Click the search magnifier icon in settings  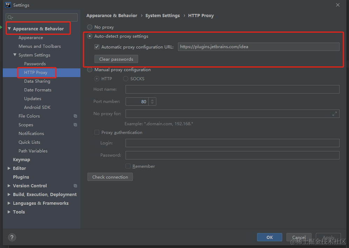pyautogui.click(x=10, y=17)
